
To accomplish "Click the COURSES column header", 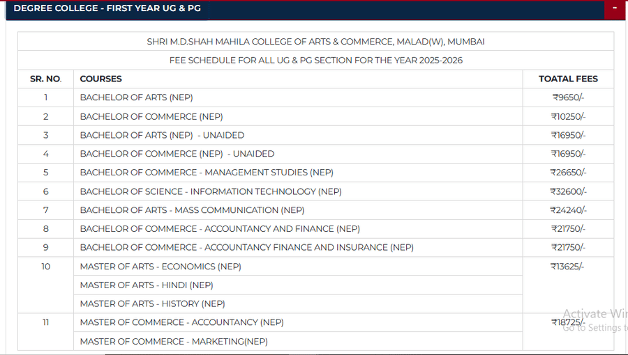I will 101,79.
